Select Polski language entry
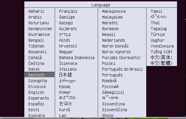Screen dimensions: 186x119 [x=109, y=63]
